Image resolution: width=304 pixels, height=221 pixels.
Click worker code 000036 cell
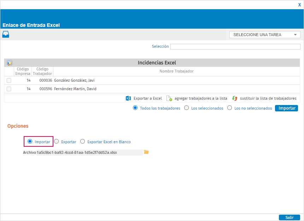[x=46, y=81]
